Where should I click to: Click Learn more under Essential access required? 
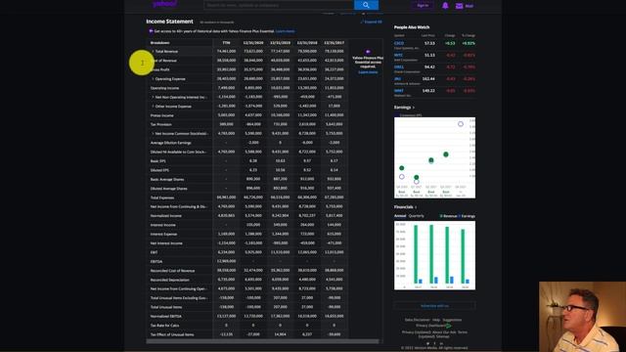tap(368, 72)
